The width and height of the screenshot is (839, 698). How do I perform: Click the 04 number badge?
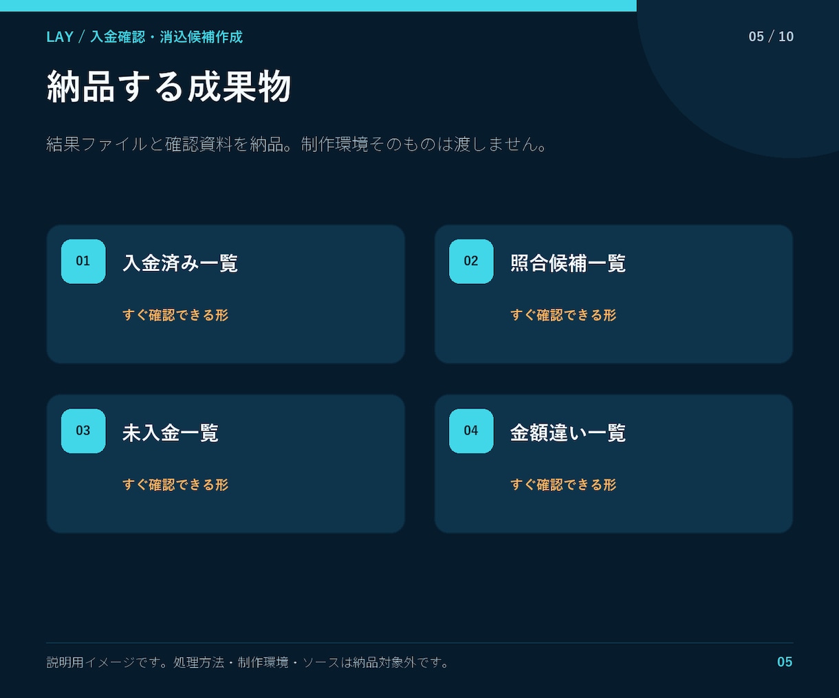click(x=471, y=431)
